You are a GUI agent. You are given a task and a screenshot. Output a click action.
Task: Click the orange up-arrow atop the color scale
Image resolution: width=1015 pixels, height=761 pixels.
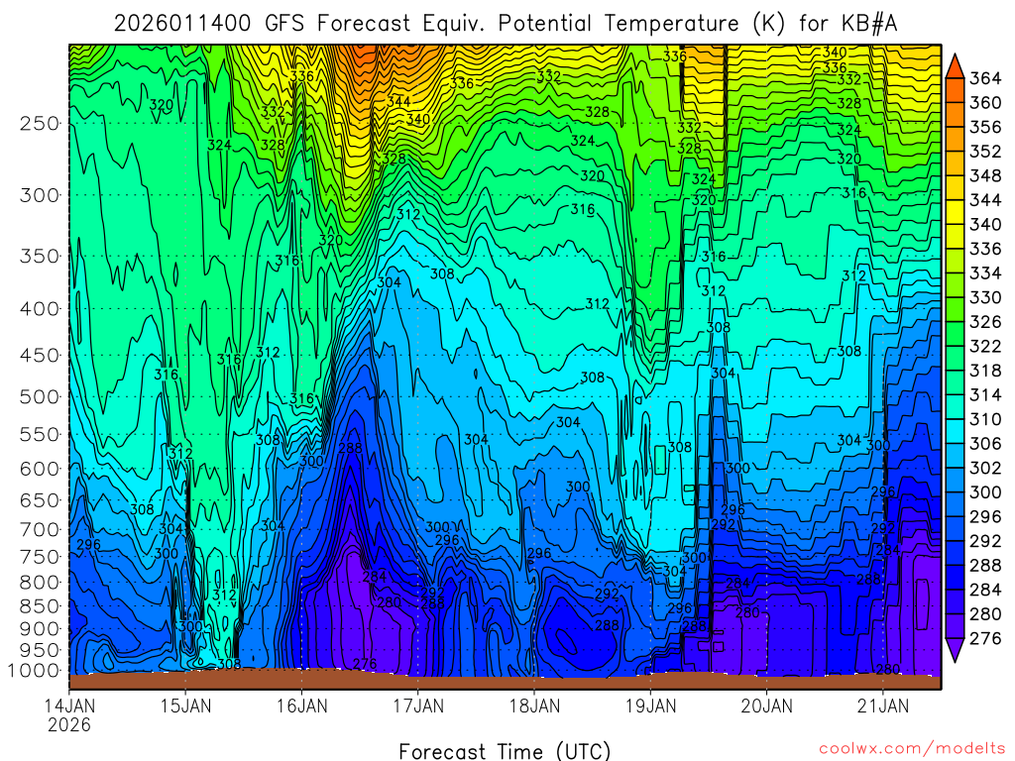pyautogui.click(x=958, y=64)
